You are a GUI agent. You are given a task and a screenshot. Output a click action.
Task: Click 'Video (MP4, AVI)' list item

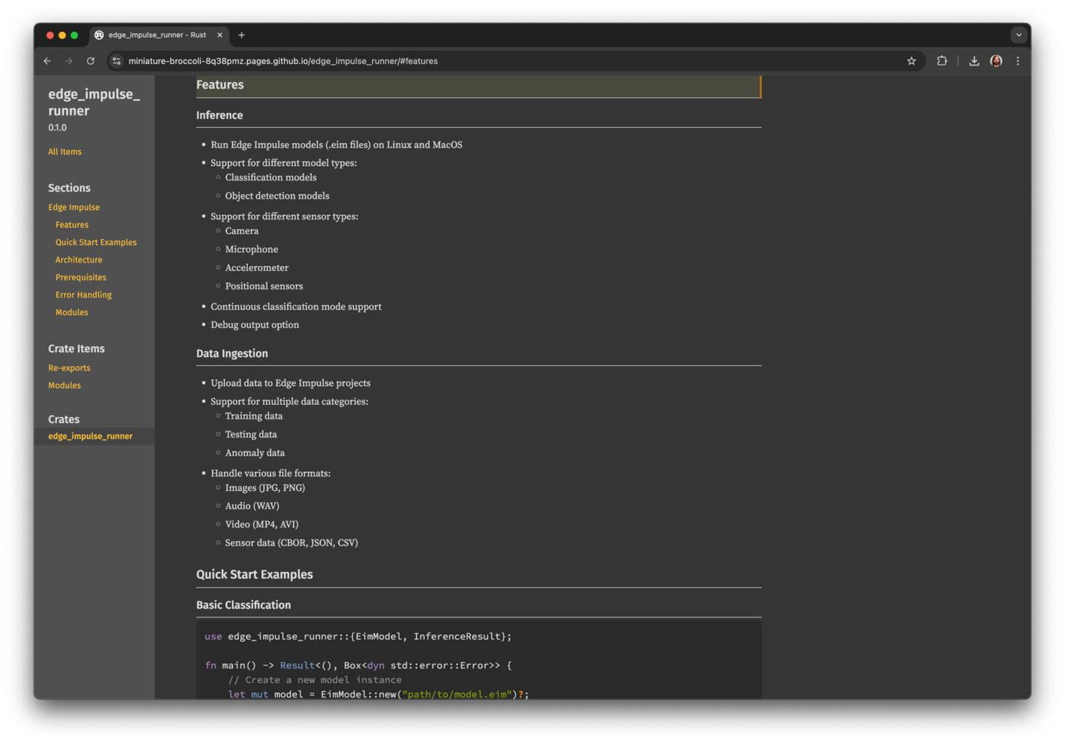[x=262, y=525]
